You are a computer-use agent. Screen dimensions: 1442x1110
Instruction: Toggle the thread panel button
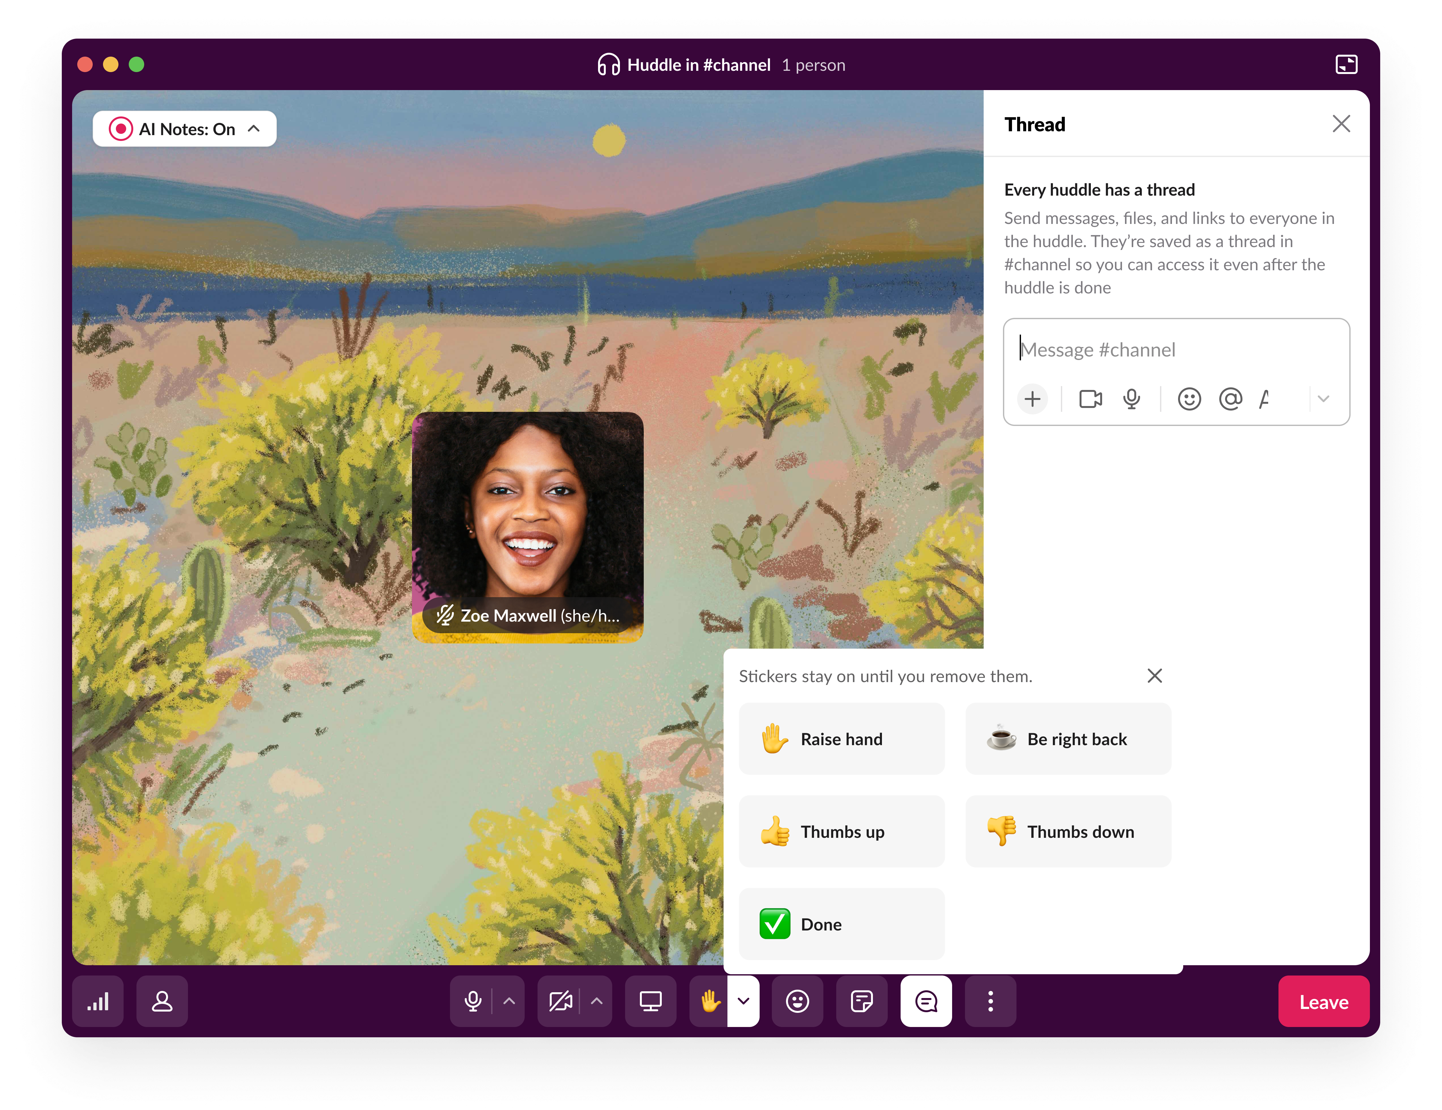coord(926,1001)
